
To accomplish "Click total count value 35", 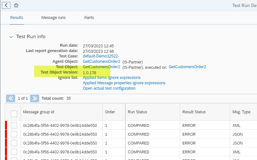I will pyautogui.click(x=69, y=98).
